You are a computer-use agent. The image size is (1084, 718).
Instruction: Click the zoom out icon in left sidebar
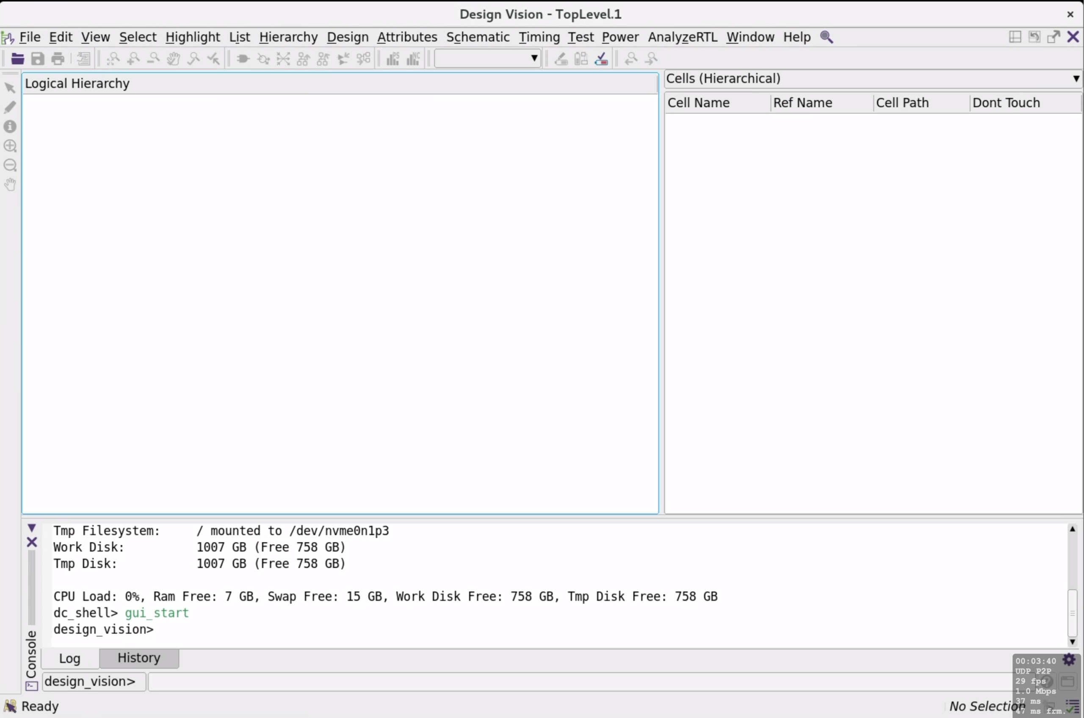10,165
